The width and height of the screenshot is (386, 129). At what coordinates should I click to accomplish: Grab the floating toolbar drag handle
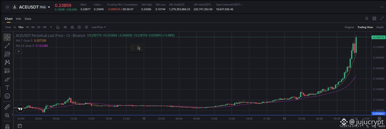tap(132, 48)
